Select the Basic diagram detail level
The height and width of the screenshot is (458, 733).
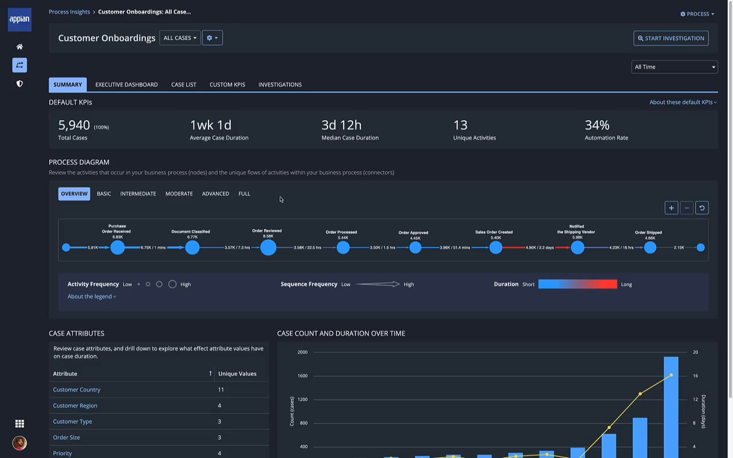click(104, 194)
